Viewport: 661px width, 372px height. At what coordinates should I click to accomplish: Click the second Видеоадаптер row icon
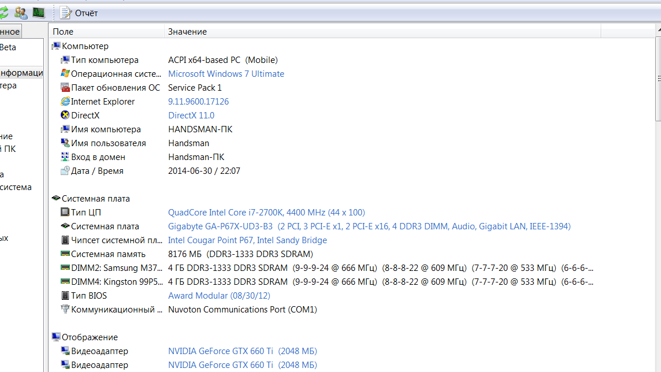pos(65,364)
